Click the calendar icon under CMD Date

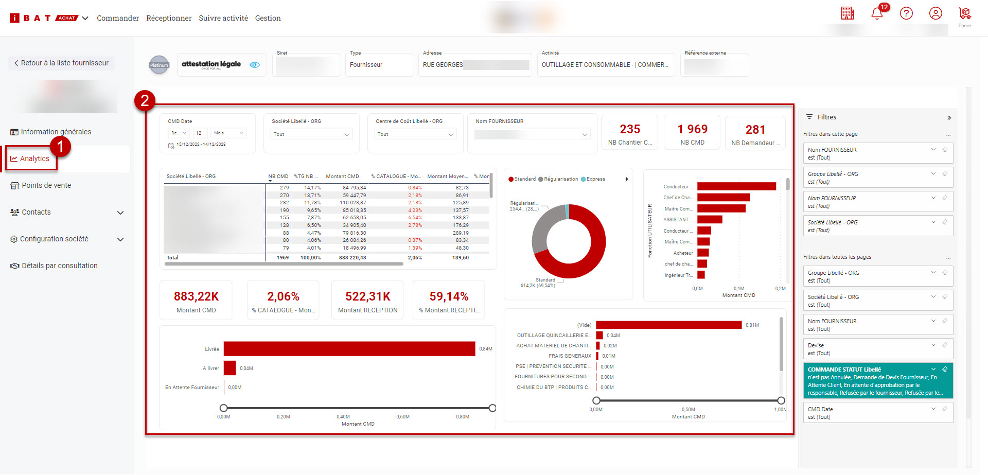171,146
